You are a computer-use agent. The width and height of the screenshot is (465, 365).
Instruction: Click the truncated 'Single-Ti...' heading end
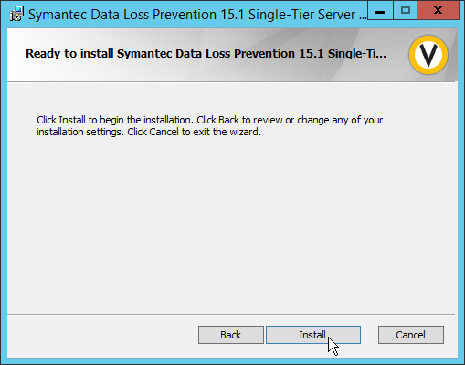pos(357,54)
